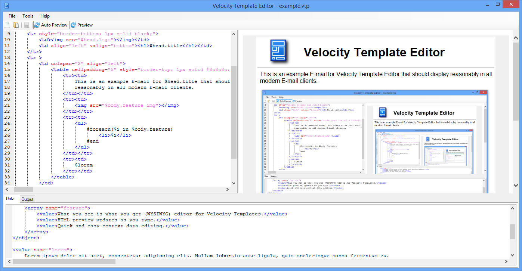Open the File menu
522x271 pixels.
coord(12,16)
